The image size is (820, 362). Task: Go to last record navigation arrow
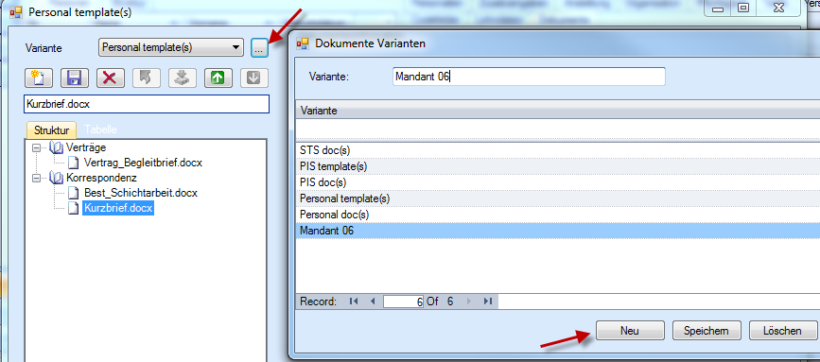(488, 301)
